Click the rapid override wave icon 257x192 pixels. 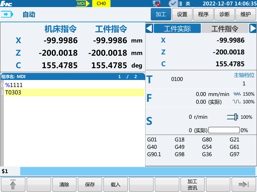237,102
